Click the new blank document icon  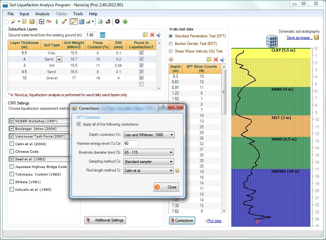point(7,21)
